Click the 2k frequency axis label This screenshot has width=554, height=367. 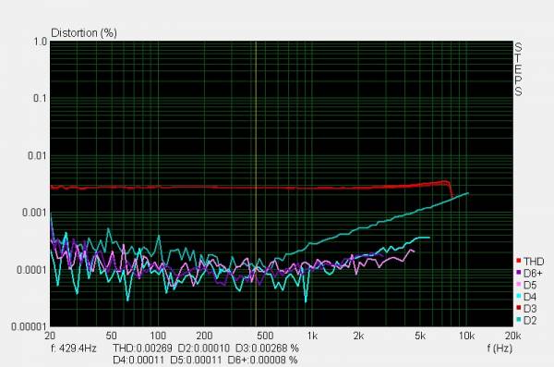(358, 336)
